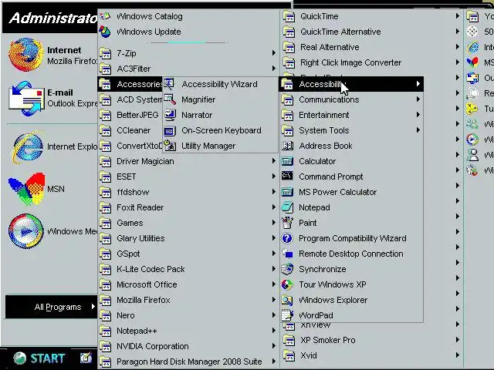This screenshot has width=494, height=370.
Task: Open Notepad icon
Action: coord(287,207)
